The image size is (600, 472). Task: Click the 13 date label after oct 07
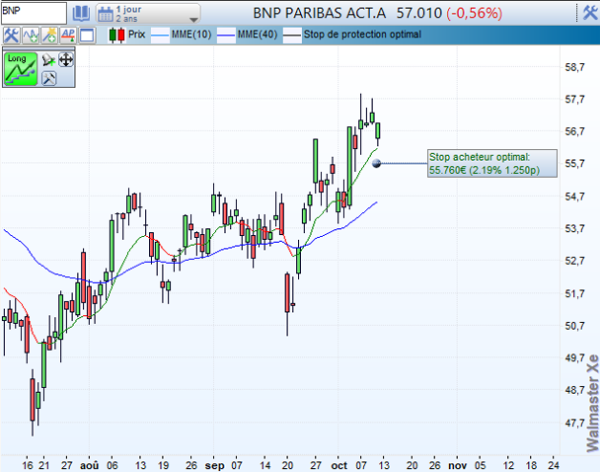[384, 465]
